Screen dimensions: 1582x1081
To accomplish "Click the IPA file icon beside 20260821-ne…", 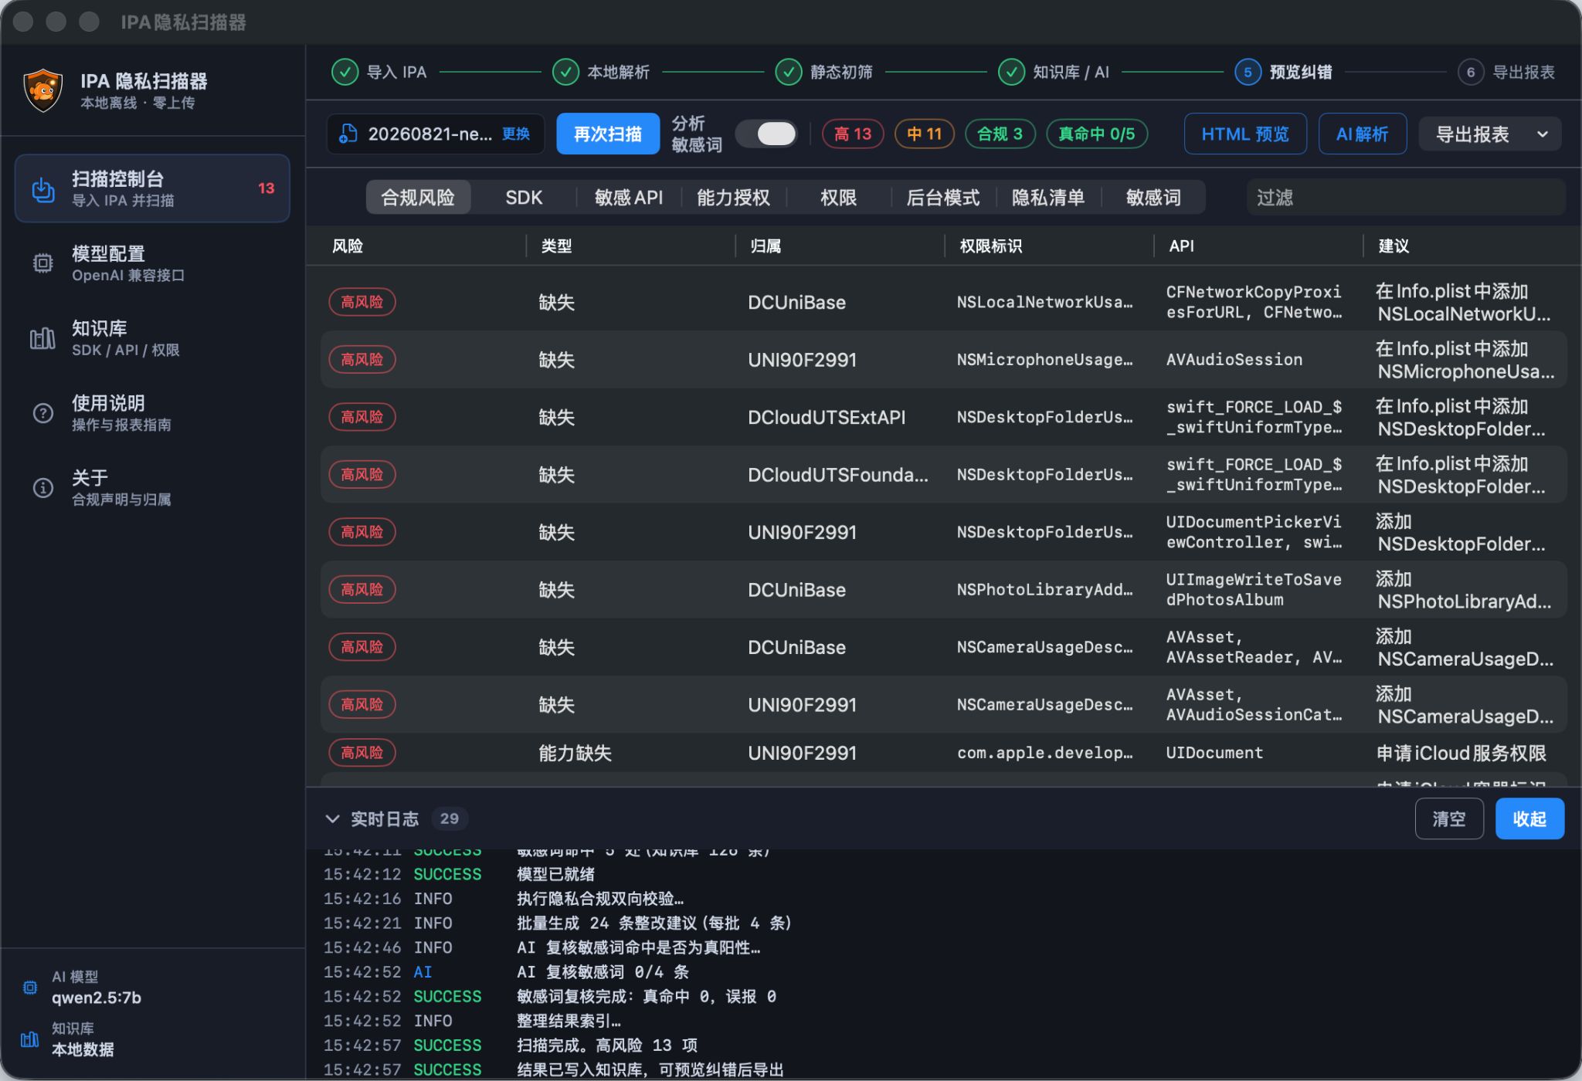I will point(348,134).
